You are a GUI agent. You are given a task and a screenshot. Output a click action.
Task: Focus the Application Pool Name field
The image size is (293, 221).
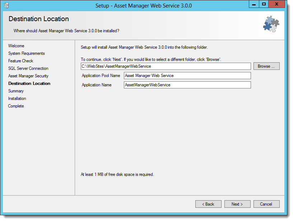187,76
